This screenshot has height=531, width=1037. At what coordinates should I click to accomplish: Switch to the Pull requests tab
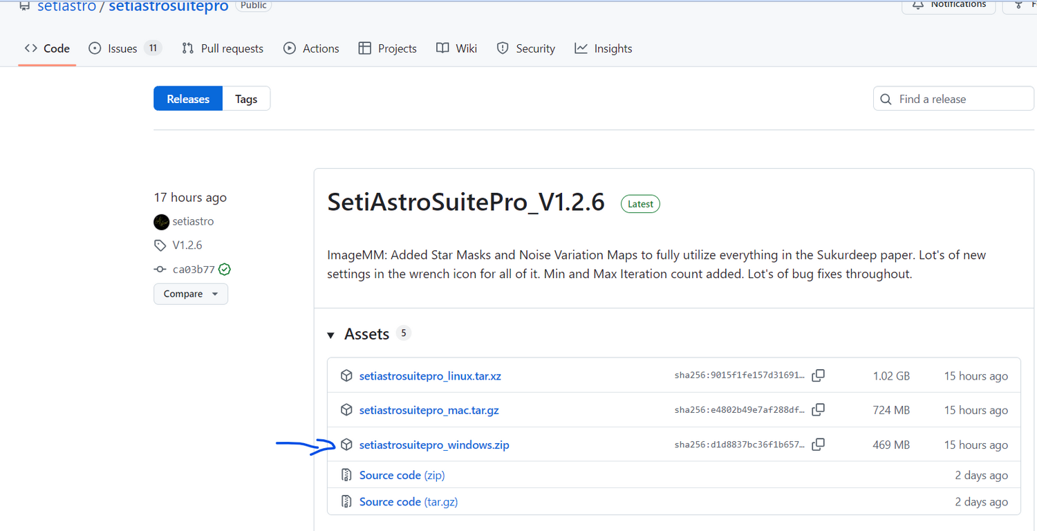tap(223, 48)
